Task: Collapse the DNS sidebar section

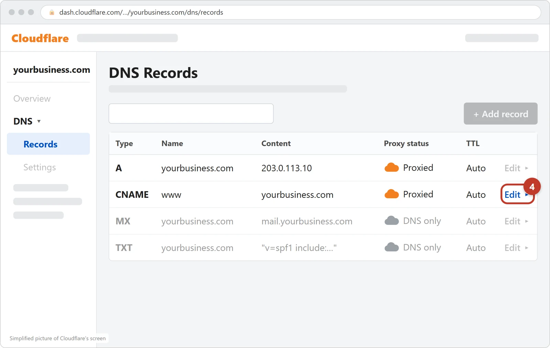Action: point(27,121)
